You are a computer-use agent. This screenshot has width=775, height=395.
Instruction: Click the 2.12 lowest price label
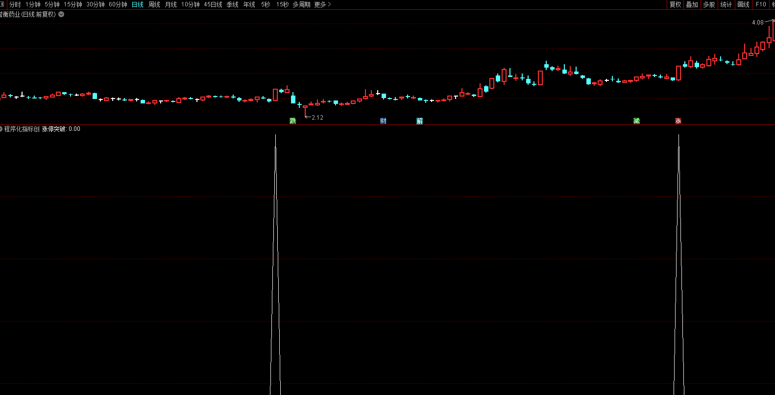[x=317, y=118]
